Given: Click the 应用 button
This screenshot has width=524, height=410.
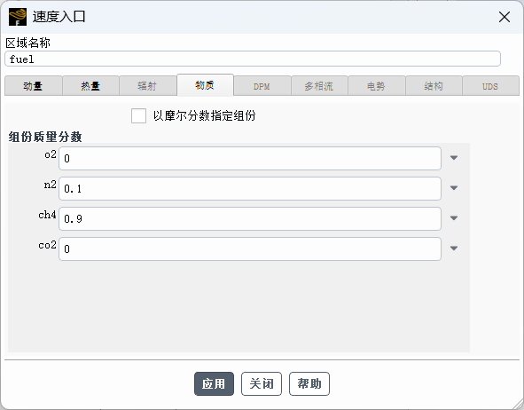Looking at the screenshot, I should point(214,383).
